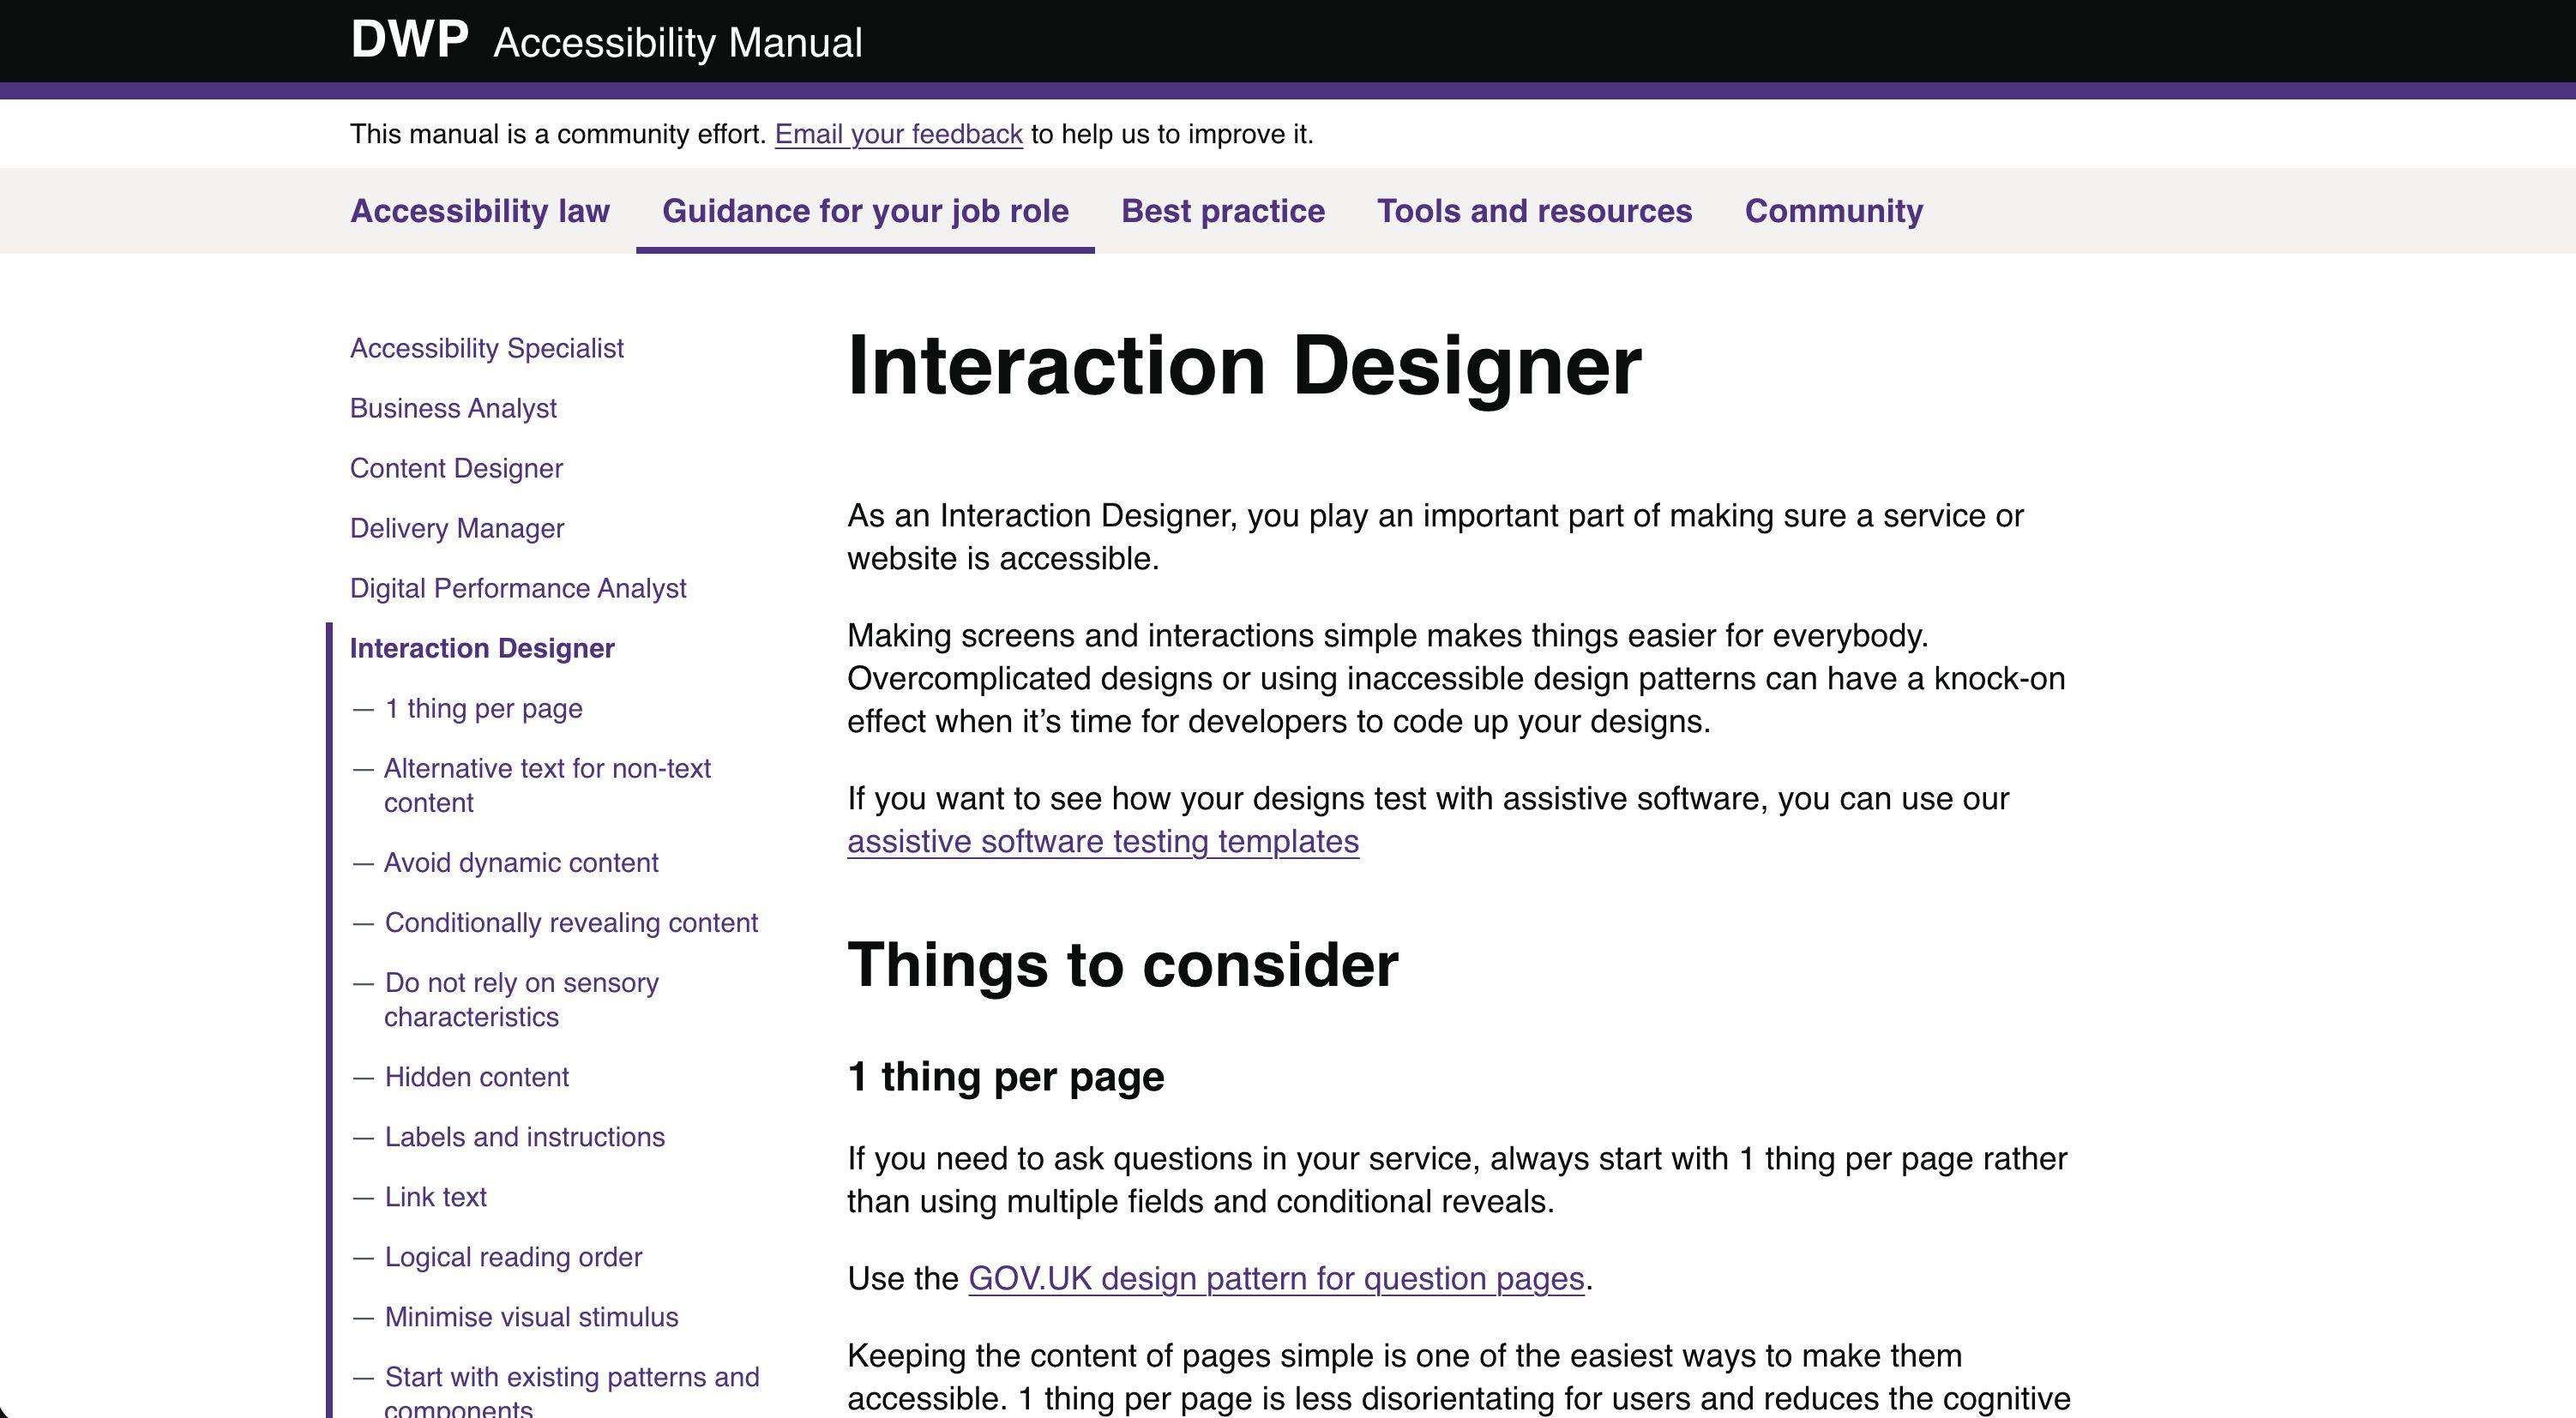
Task: Click paragraph starting 'Making screens and interactions simple'
Action: coord(1456,678)
